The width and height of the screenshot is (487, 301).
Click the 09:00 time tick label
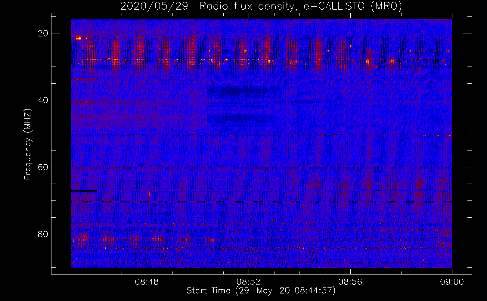pyautogui.click(x=452, y=282)
